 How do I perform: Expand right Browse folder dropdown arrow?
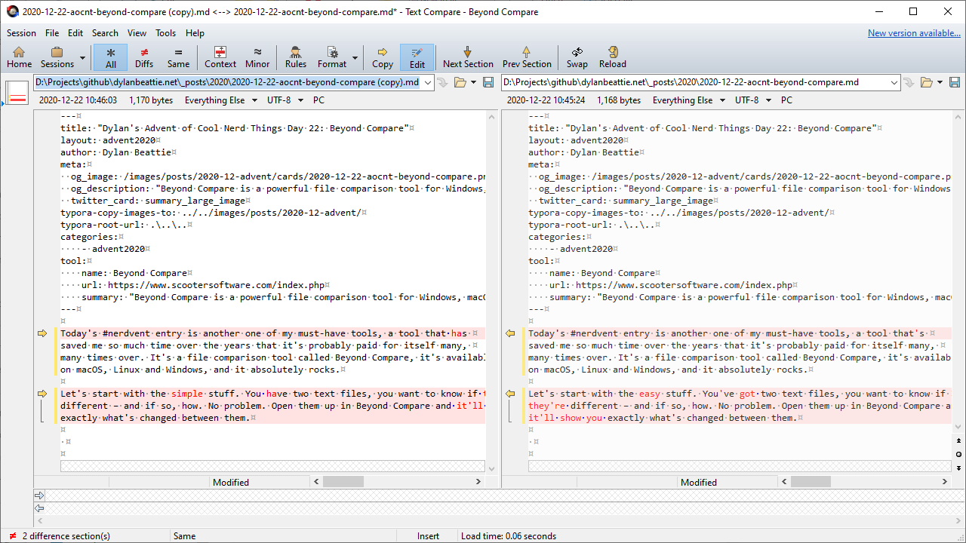[x=940, y=82]
